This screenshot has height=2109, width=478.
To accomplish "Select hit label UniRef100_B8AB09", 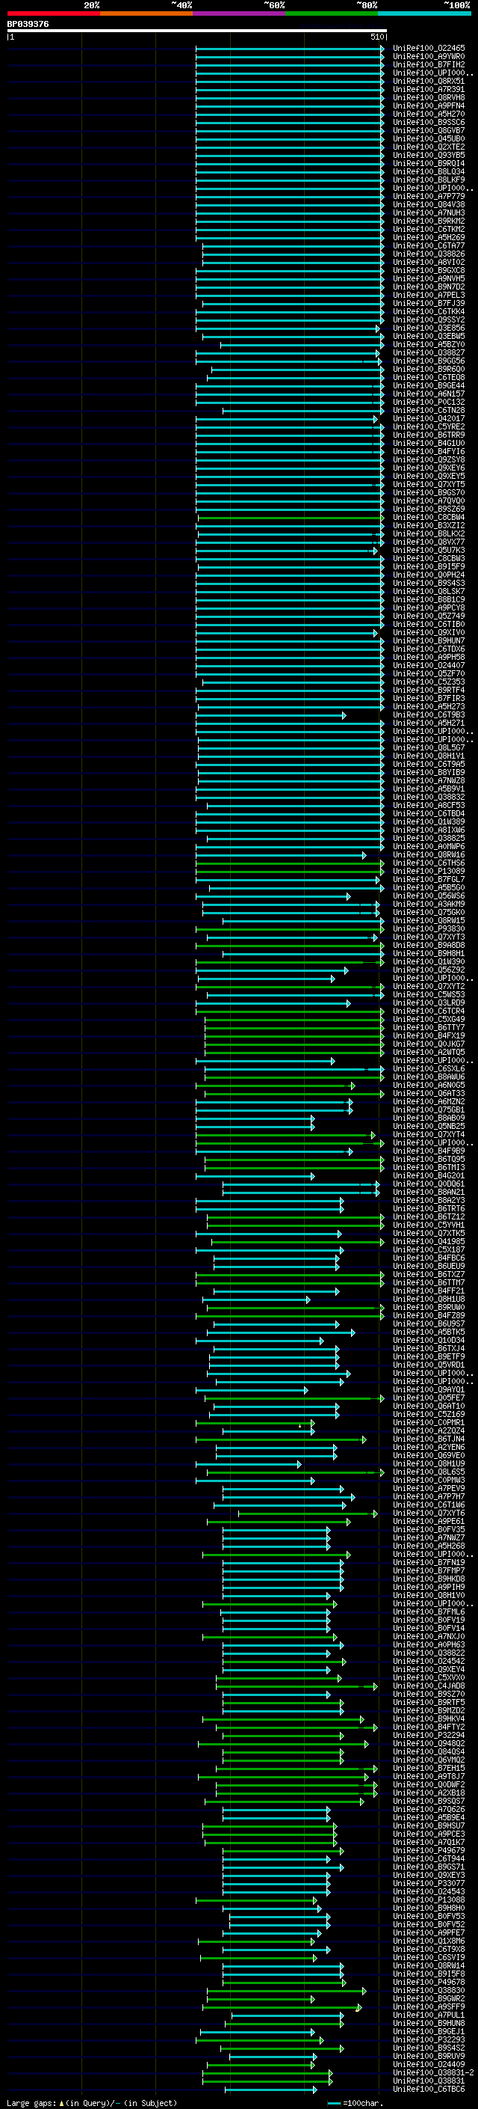I will pyautogui.click(x=429, y=1118).
